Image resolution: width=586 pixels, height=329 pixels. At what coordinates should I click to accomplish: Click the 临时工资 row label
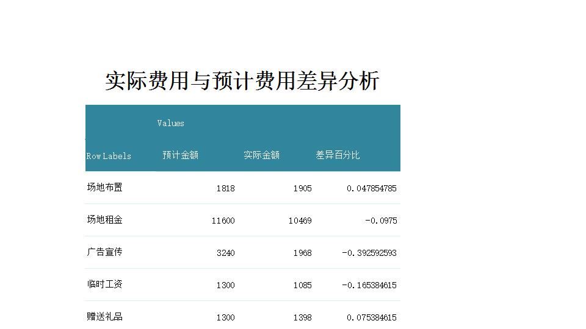[x=104, y=285]
